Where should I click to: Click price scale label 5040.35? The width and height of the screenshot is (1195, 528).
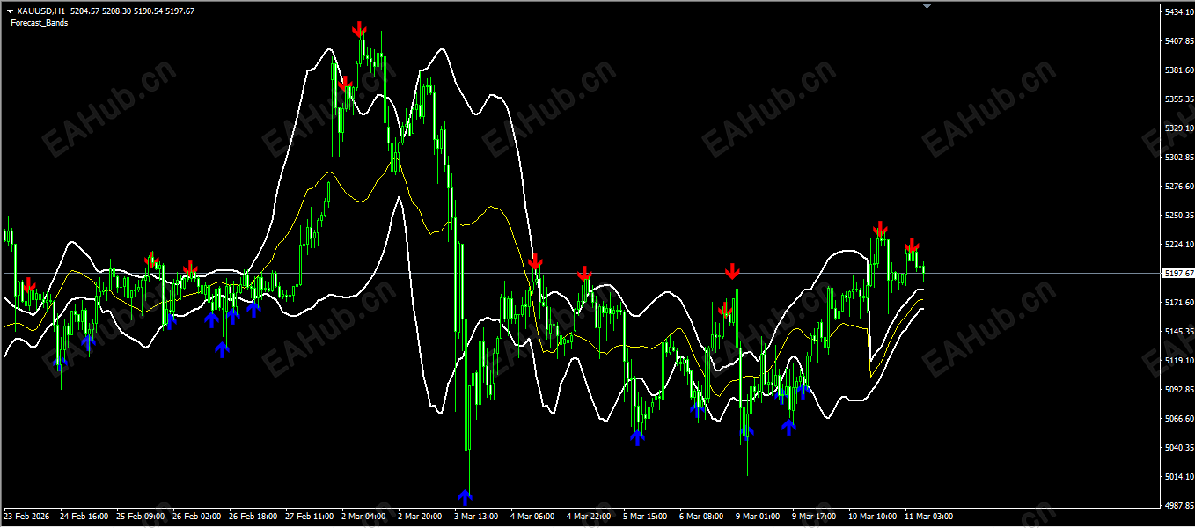(1178, 448)
